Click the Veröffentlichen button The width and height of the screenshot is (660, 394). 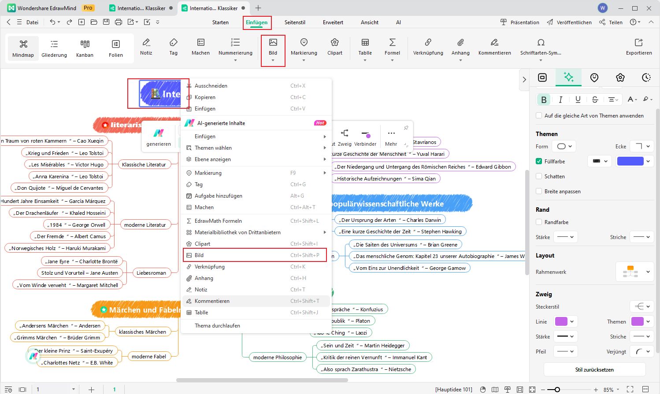(x=569, y=22)
